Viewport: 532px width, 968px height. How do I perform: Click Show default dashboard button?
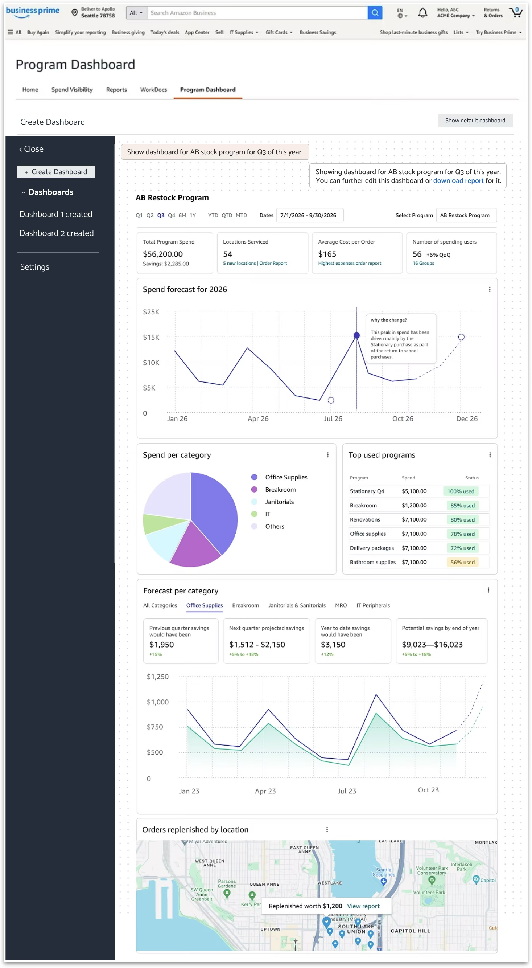[x=475, y=120]
